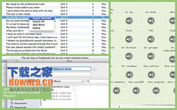The height and width of the screenshot is (110, 177).
Task: Click 'Unit 4' in the kangaroo row
Action: [x=64, y=50]
